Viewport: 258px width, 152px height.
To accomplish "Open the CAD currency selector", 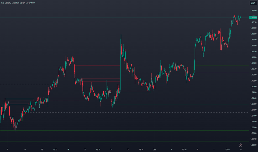I will (x=253, y=3).
